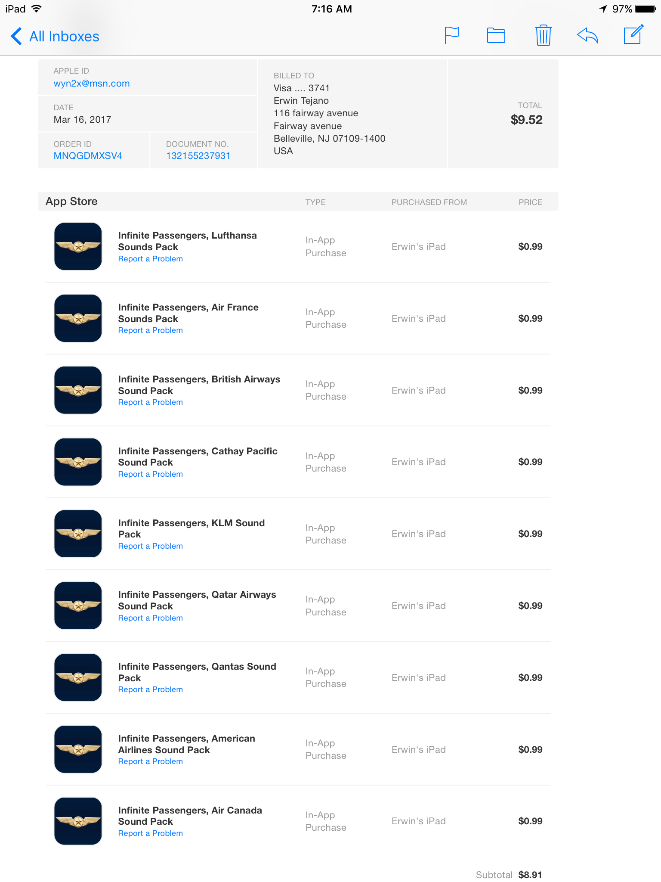Report a Problem for Cathay Pacific pack
This screenshot has height=882, width=661.
coord(151,474)
